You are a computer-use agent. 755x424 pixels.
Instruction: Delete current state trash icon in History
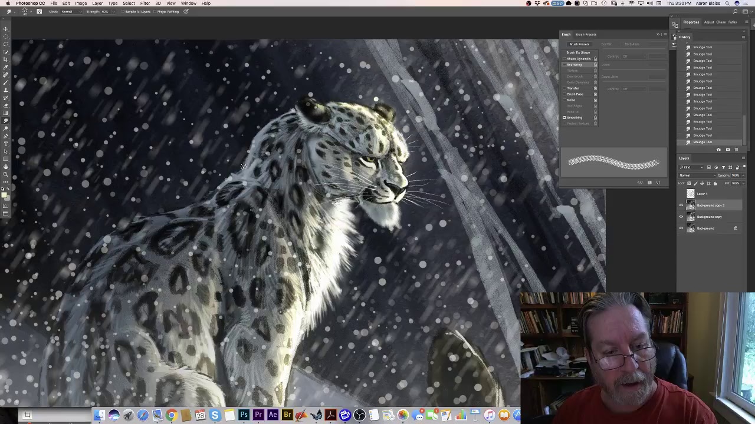[x=736, y=150]
